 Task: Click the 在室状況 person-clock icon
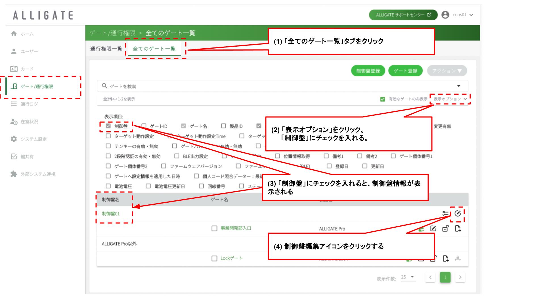(x=14, y=122)
